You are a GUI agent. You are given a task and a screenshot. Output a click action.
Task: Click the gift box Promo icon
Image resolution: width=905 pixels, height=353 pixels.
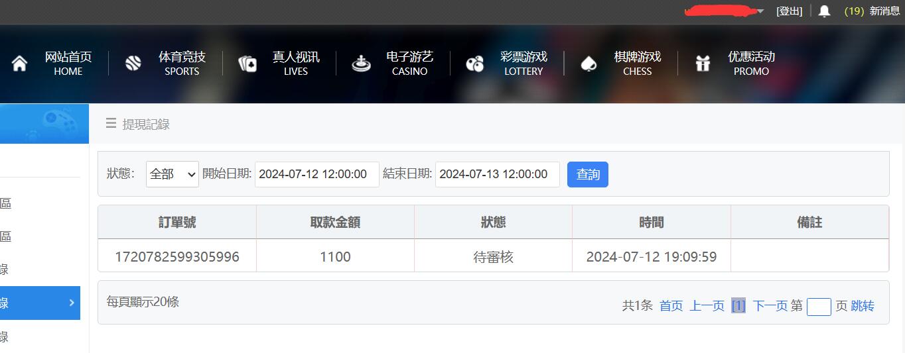click(x=703, y=64)
